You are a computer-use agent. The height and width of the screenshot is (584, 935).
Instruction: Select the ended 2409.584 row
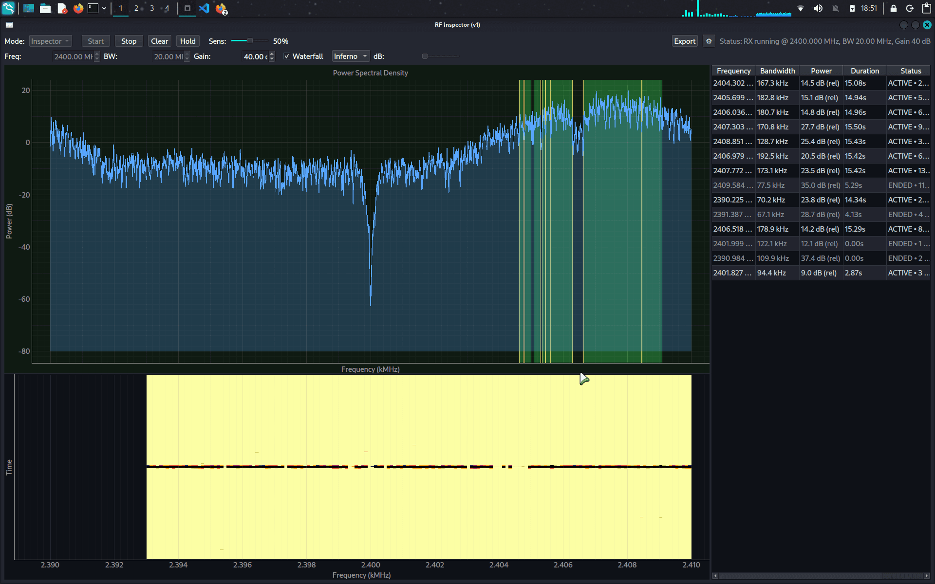[821, 185]
